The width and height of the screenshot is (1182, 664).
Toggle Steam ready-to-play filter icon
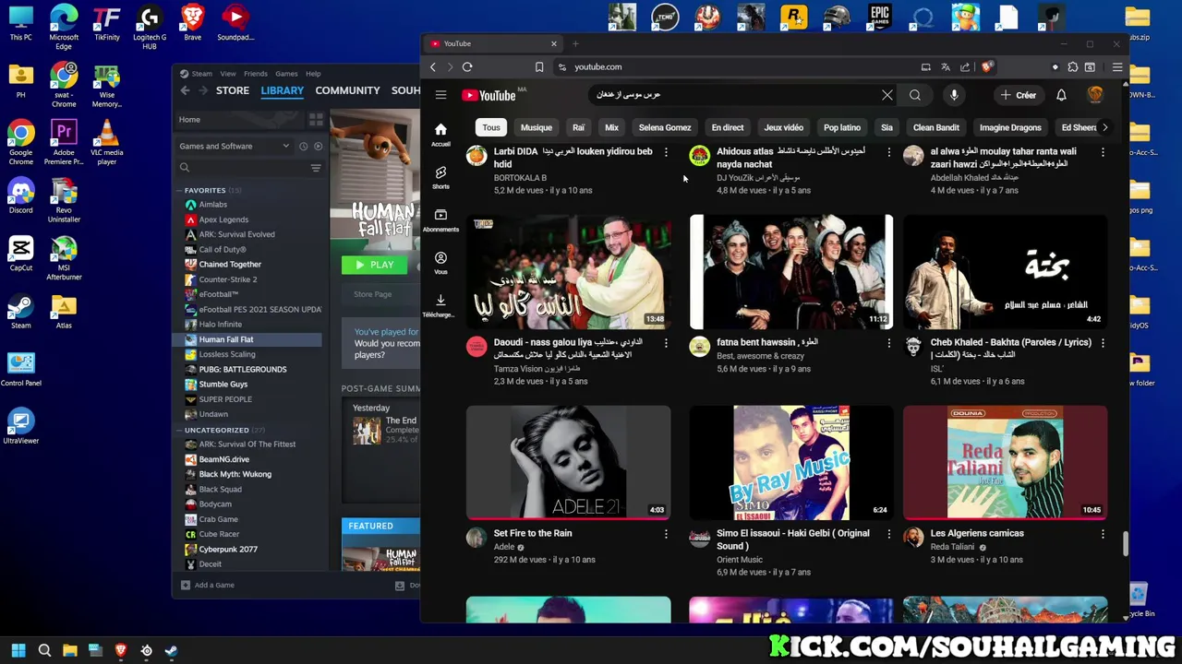point(318,146)
